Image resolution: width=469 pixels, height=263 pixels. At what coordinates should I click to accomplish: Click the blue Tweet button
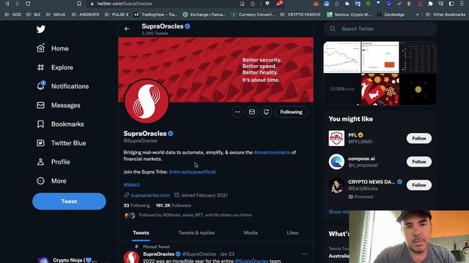click(x=69, y=202)
